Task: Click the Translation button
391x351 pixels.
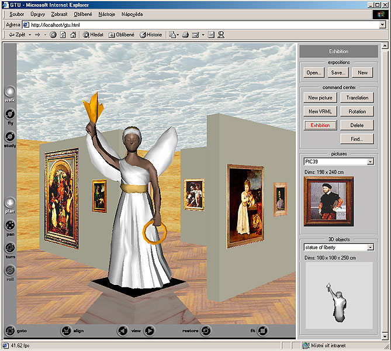Action: click(357, 98)
